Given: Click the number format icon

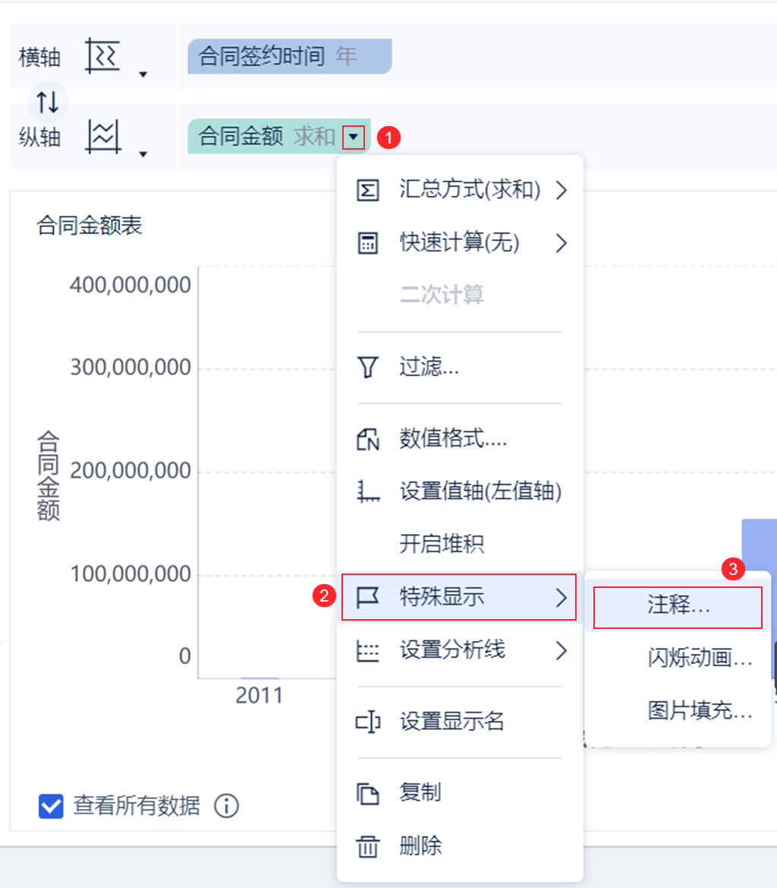Looking at the screenshot, I should pyautogui.click(x=367, y=439).
